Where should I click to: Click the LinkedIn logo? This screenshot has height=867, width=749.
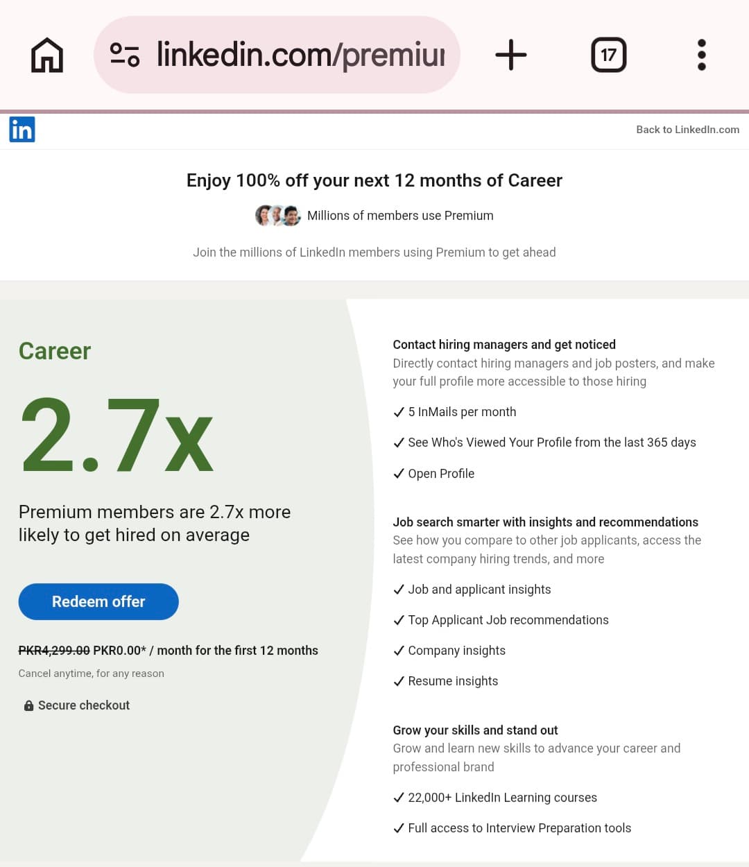(21, 129)
